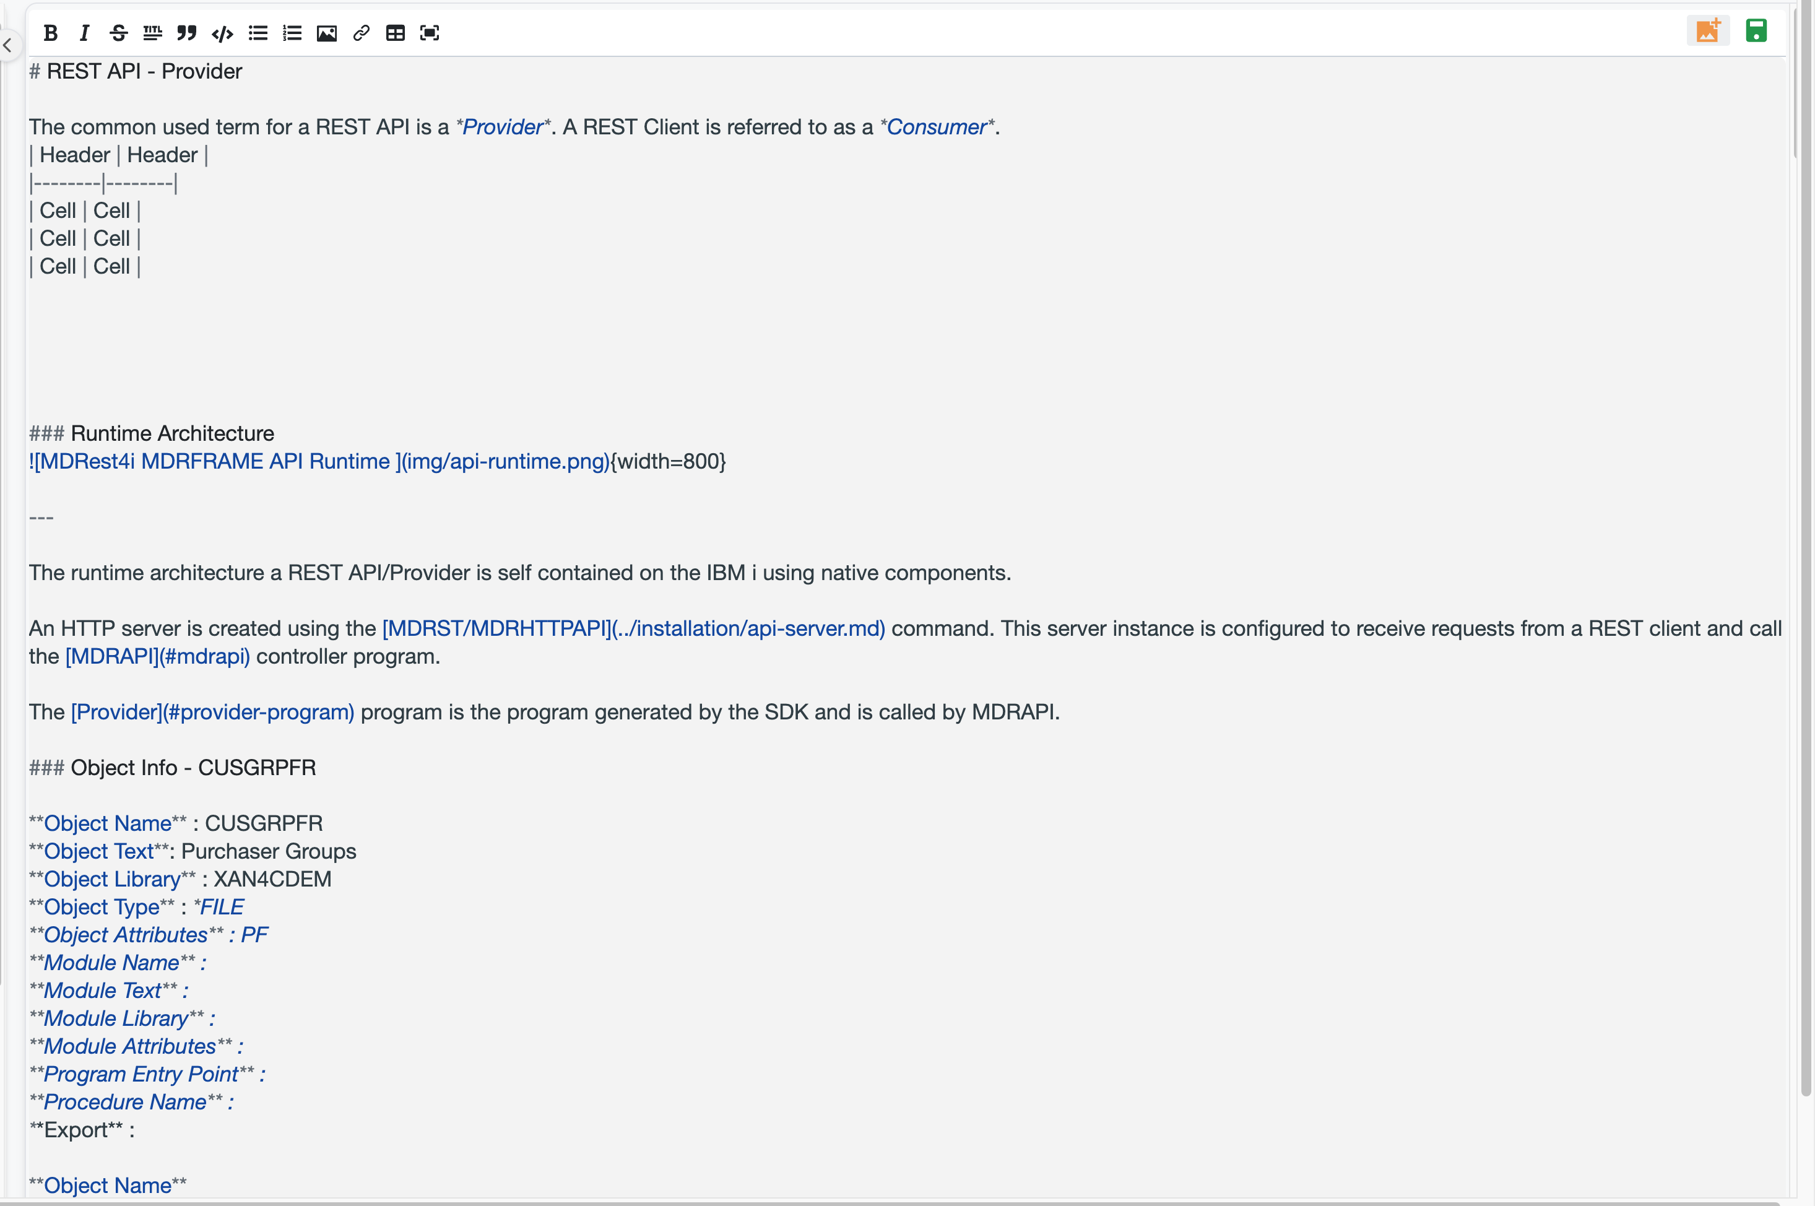Click the '**Object Type** : *FILE' line
Screen dimensions: 1815x1206
pyautogui.click(x=136, y=907)
